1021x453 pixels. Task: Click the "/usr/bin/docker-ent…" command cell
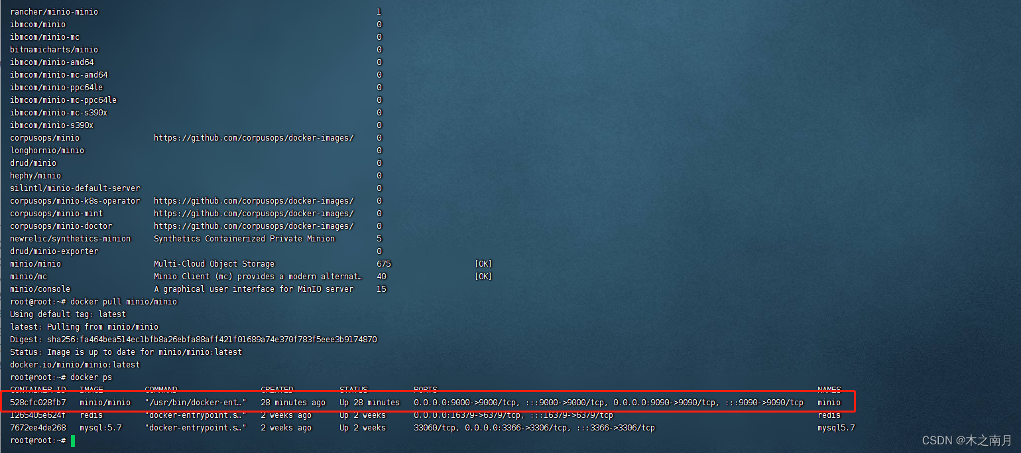(196, 403)
